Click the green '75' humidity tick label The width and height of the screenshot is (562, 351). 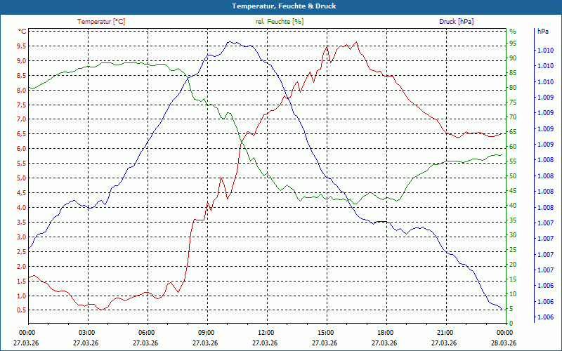point(513,102)
